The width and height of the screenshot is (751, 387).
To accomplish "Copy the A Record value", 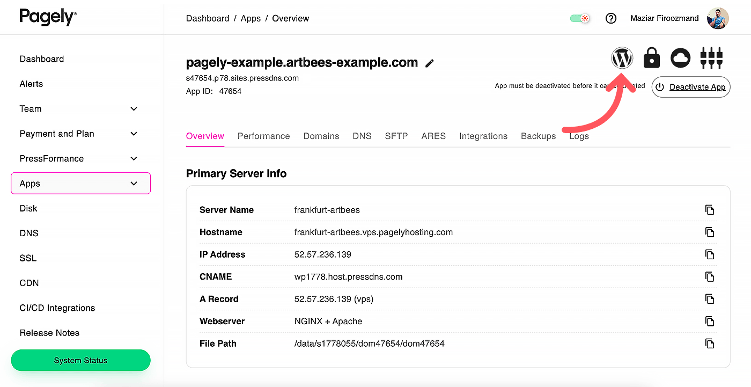I will coord(710,299).
